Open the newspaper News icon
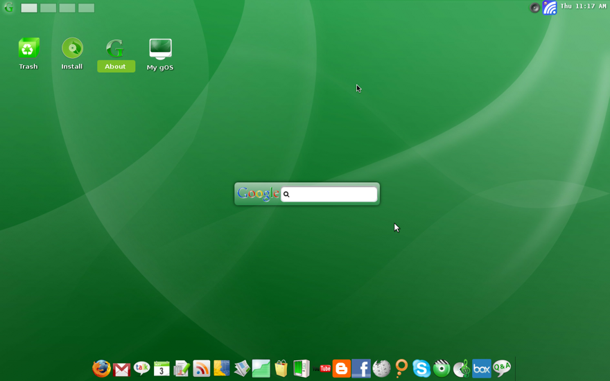The width and height of the screenshot is (610, 381). coord(242,369)
